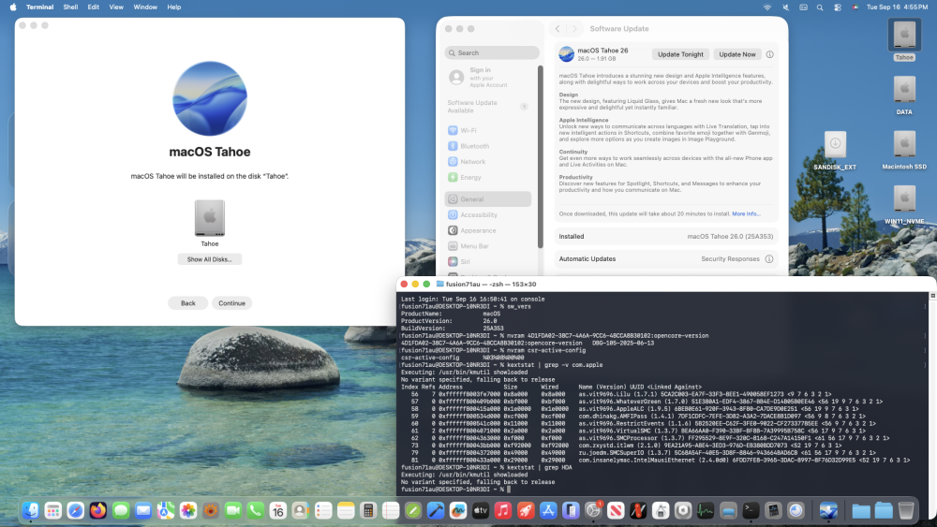
Task: Click Back in the macOS Tahoe installer
Action: pyautogui.click(x=188, y=303)
